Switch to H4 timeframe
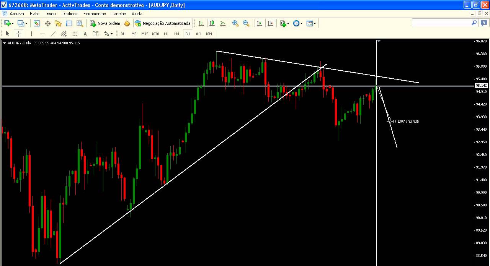This screenshot has width=490, height=266. [177, 34]
